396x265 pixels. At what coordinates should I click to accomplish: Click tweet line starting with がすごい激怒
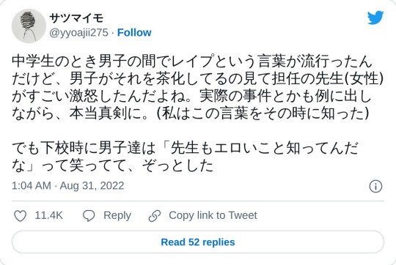point(191,97)
